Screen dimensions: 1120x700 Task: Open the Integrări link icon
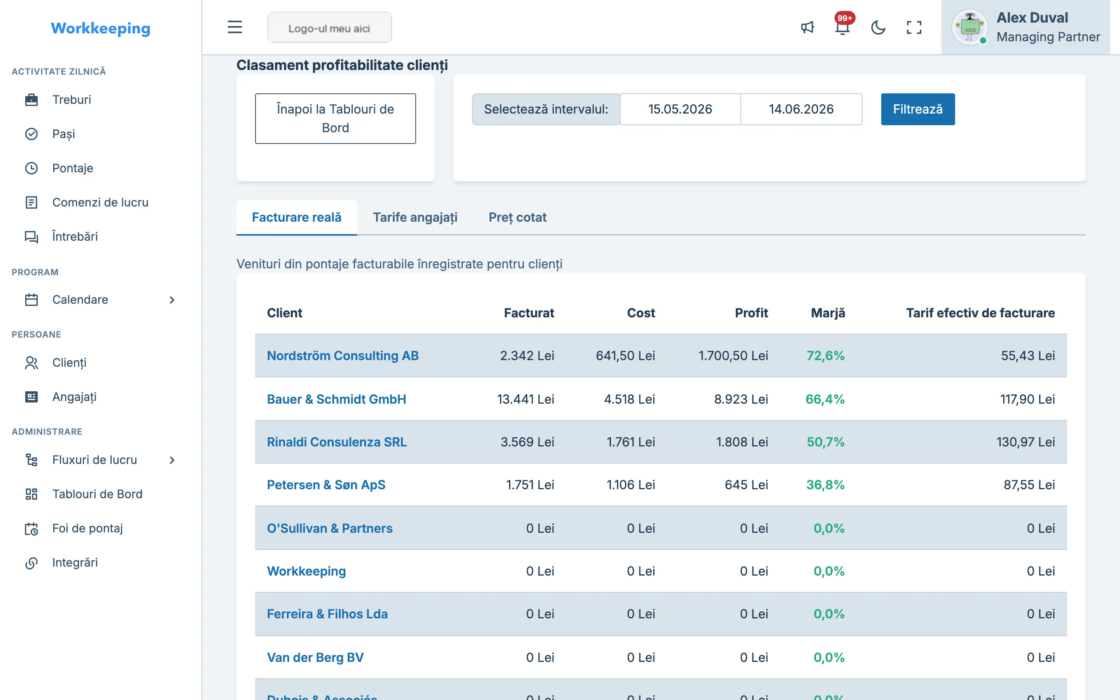coord(31,562)
